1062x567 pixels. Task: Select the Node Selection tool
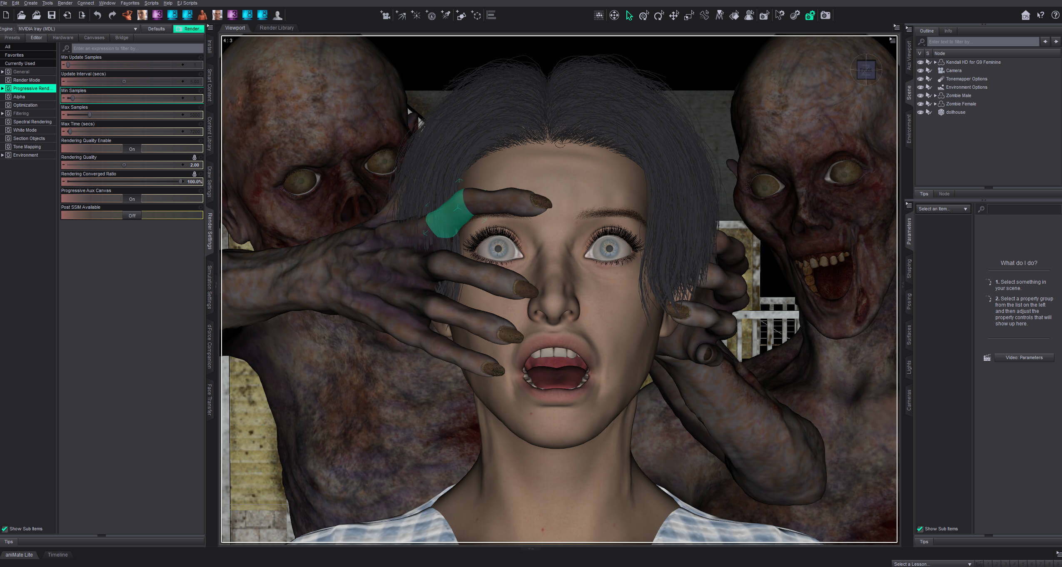coord(629,15)
